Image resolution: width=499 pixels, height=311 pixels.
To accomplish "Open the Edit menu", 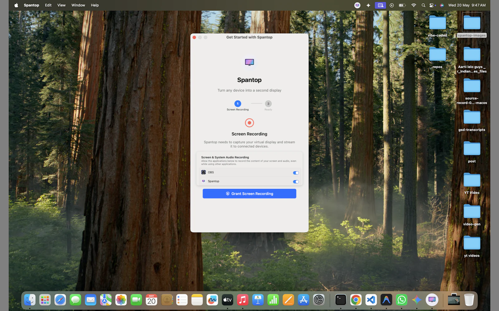I will [x=48, y=5].
